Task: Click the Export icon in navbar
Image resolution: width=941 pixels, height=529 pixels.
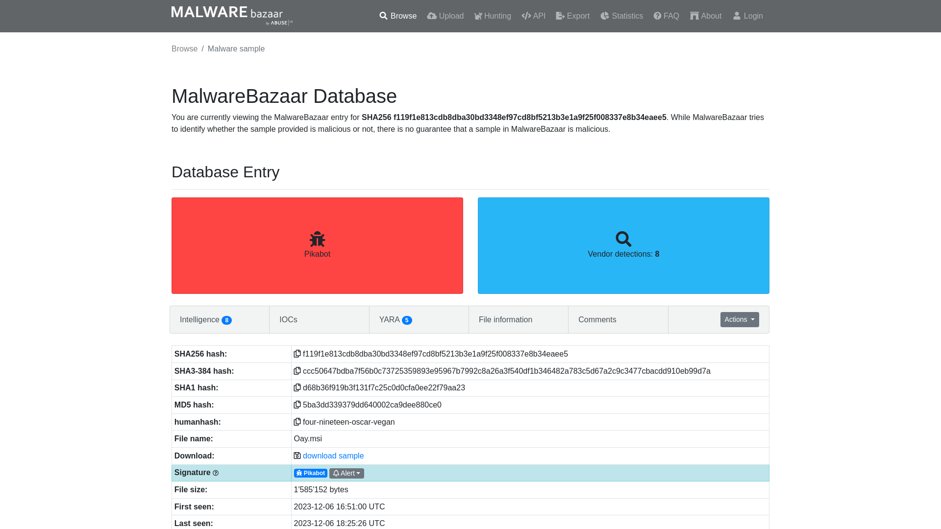Action: pos(559,16)
